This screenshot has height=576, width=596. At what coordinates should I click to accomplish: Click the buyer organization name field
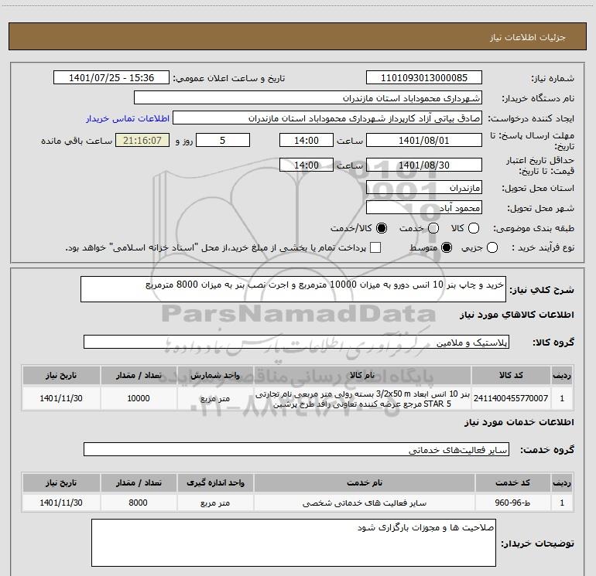pyautogui.click(x=308, y=98)
